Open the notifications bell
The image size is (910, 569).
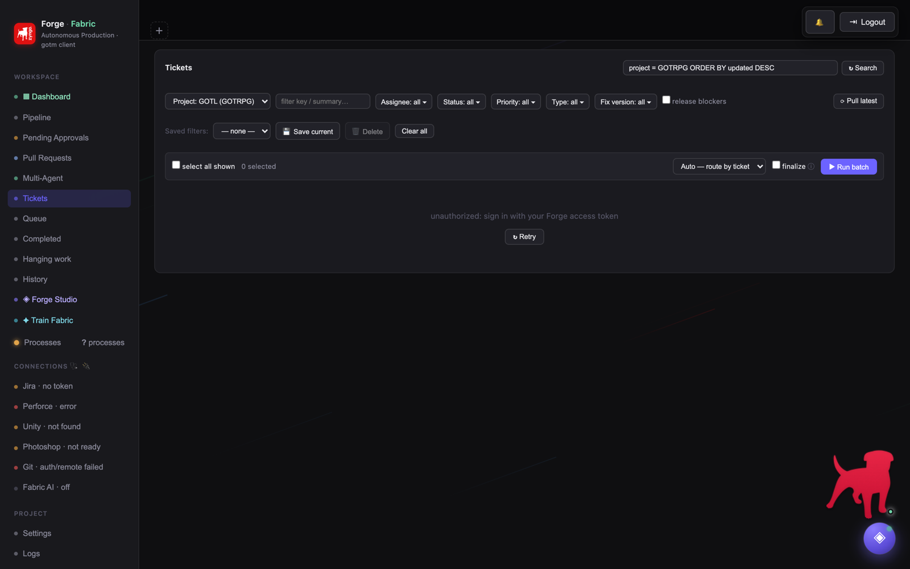820,22
